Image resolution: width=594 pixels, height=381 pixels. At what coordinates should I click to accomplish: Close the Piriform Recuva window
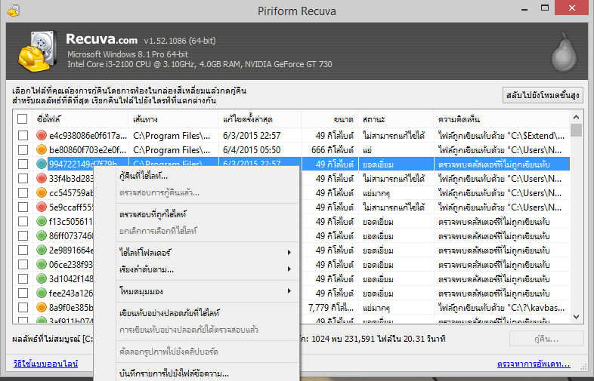572,8
